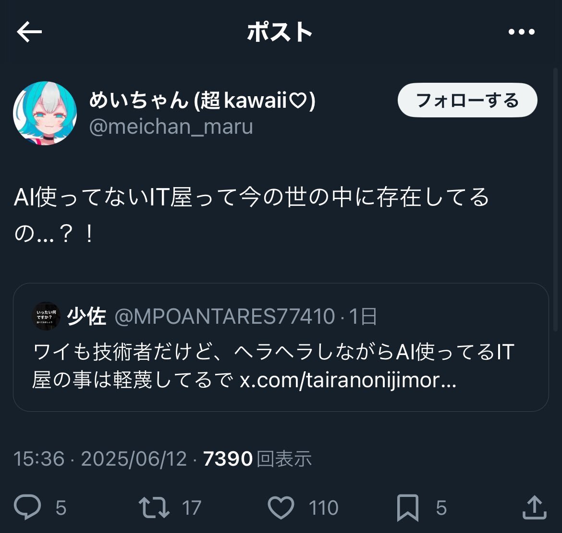Screen dimensions: 562x533
Task: Tap the back arrow icon
Action: 29,32
